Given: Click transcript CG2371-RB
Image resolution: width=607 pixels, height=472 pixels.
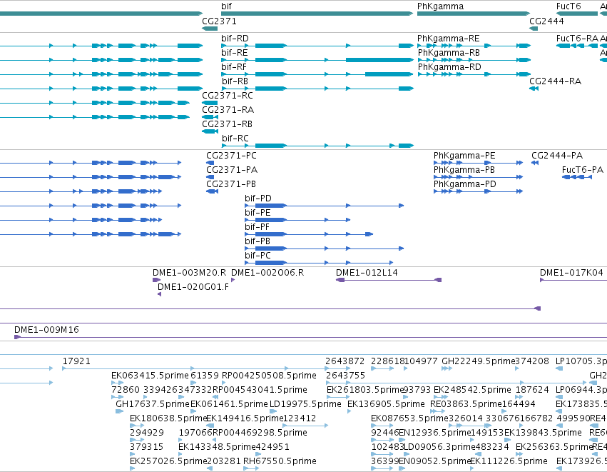Looking at the screenshot, I should [210, 131].
